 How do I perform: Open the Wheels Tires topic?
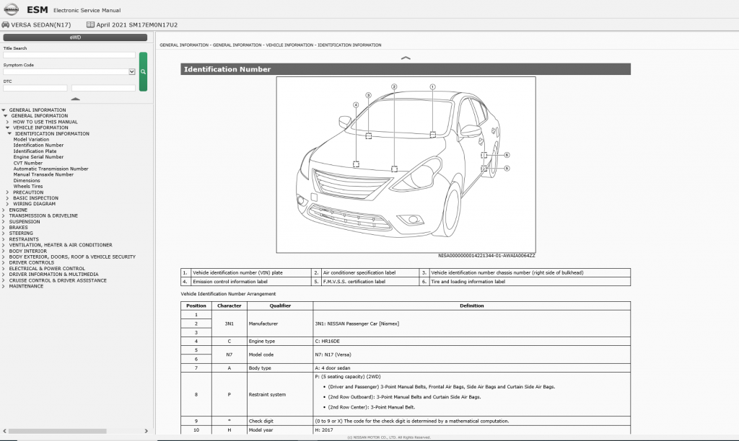pos(27,186)
